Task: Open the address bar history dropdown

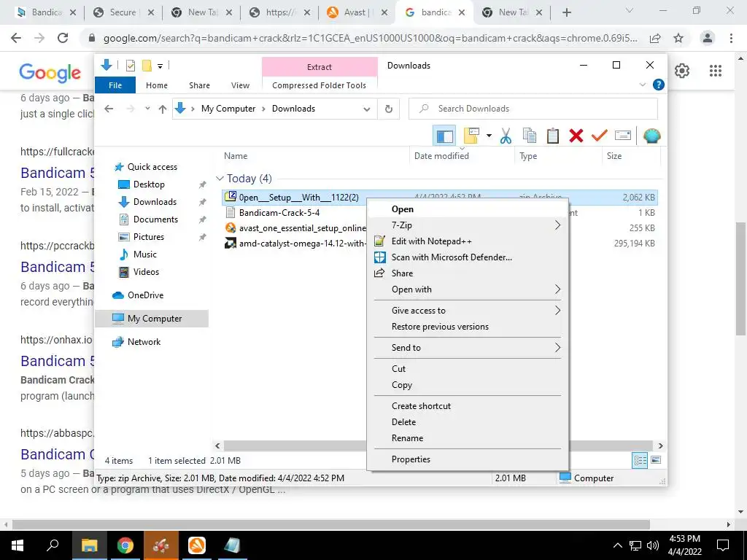Action: click(x=366, y=109)
